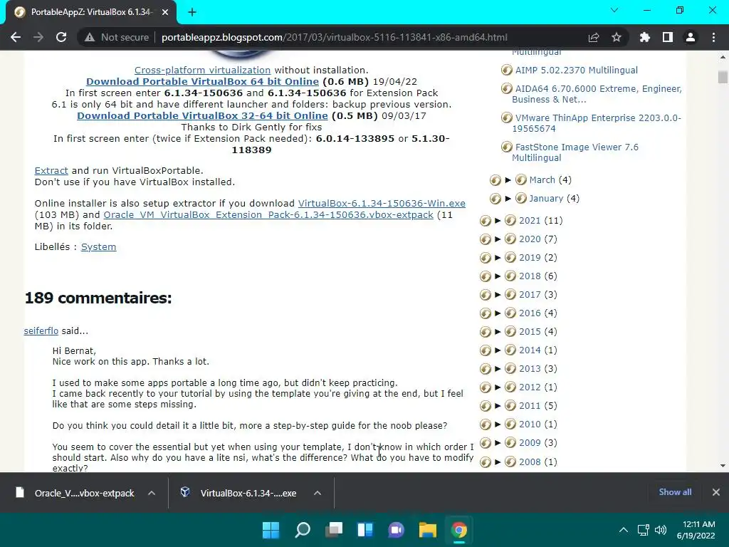Screen dimensions: 729x547
Task: Download Portable VirtualBox 64 bit Online
Action: 202,81
